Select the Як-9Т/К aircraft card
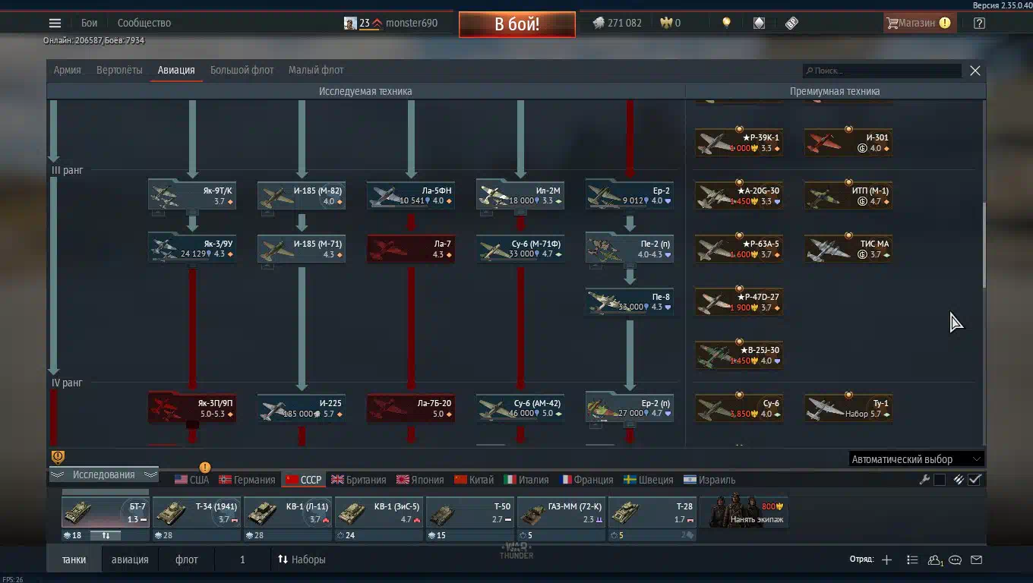The image size is (1033, 583). click(x=192, y=195)
